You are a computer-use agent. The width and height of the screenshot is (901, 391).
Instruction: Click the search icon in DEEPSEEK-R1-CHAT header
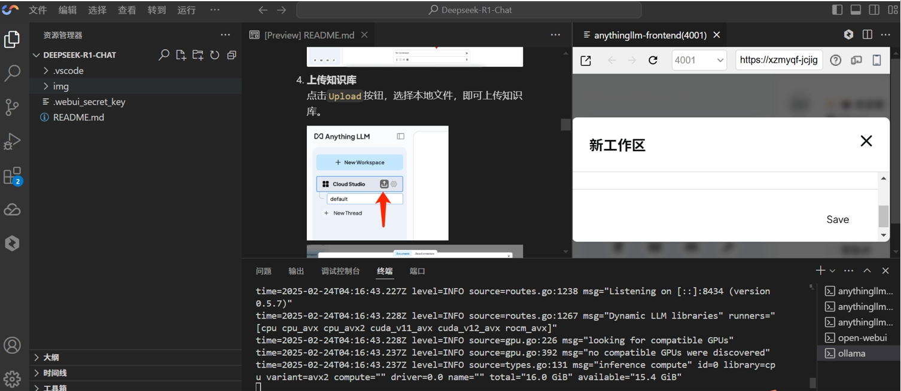(x=164, y=55)
